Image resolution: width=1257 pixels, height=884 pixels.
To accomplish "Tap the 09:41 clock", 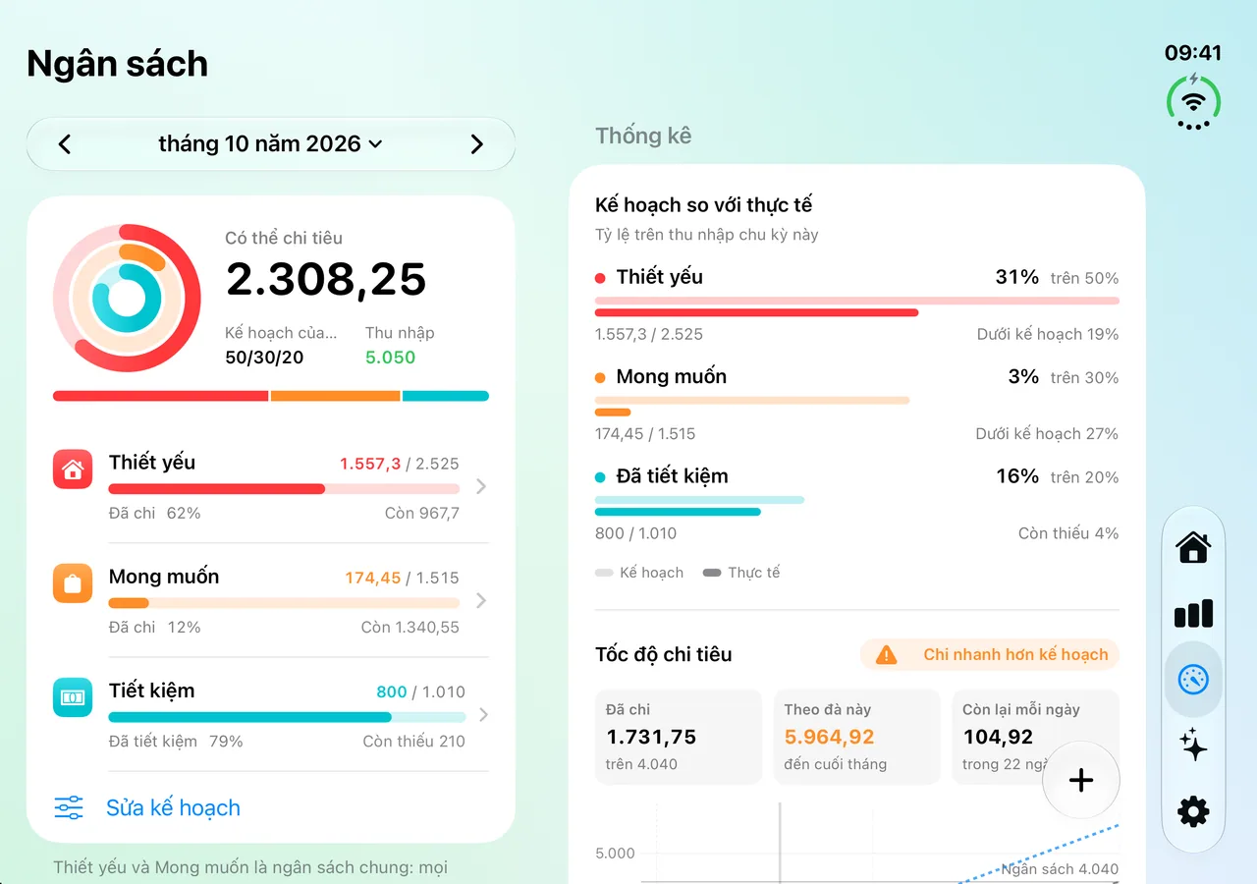I will (x=1193, y=53).
